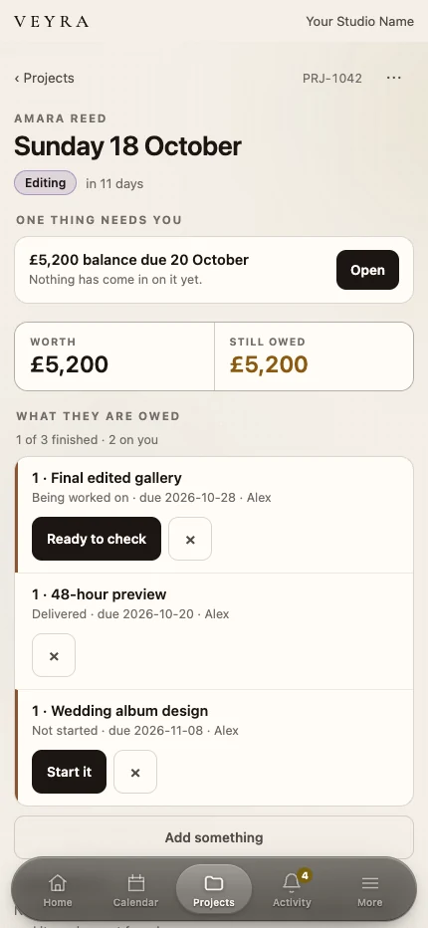Tap the Home icon in bottom navigation
This screenshot has height=928, width=428.
click(x=58, y=883)
